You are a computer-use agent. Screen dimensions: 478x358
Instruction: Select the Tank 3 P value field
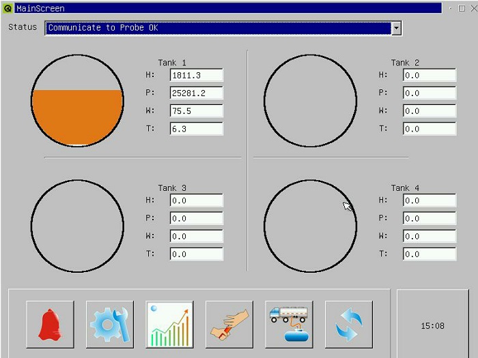coord(196,218)
